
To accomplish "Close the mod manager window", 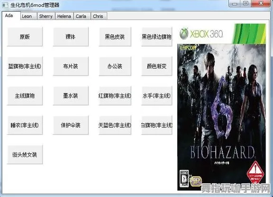I will click(261, 3).
